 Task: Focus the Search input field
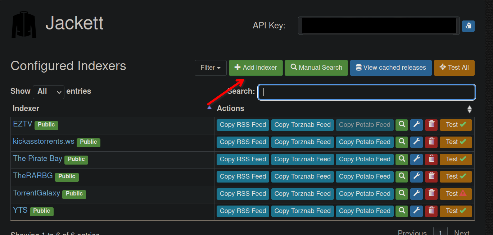click(x=367, y=92)
